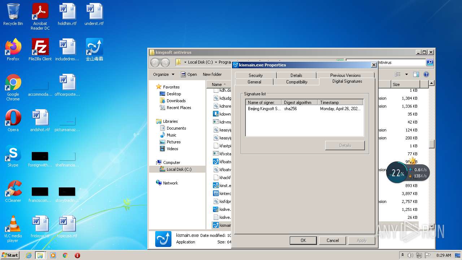
Task: Launch Google Chrome desktop shortcut
Action: pyautogui.click(x=13, y=87)
